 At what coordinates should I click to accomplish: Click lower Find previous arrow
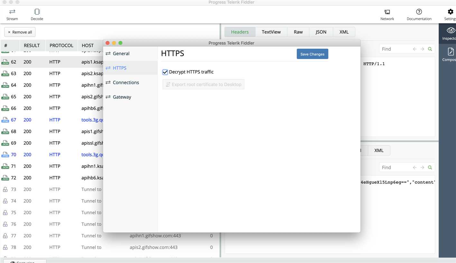click(x=414, y=167)
